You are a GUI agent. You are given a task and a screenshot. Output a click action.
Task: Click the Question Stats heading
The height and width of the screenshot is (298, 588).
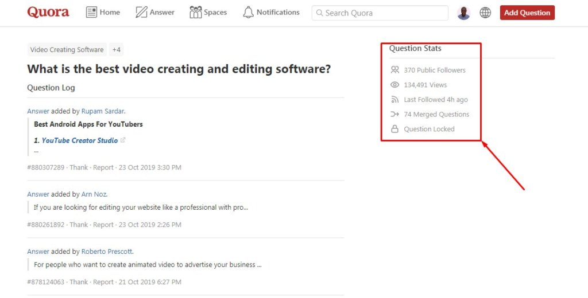point(415,48)
